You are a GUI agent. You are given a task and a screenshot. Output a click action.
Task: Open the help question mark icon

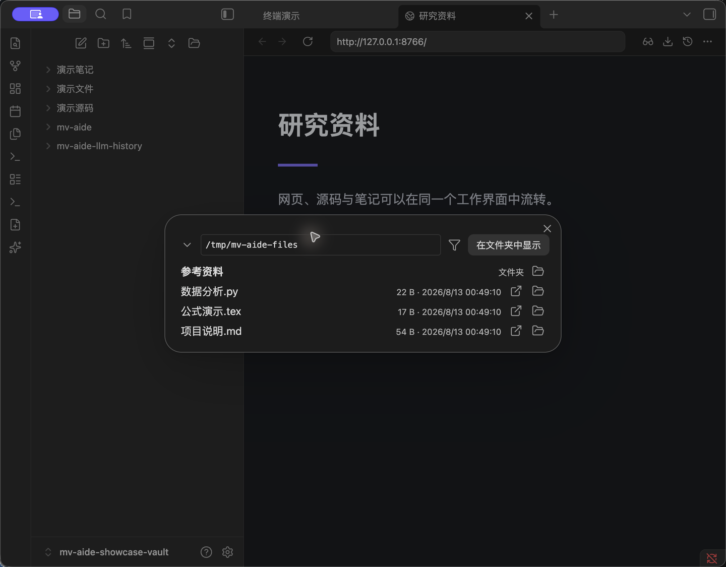tap(206, 552)
